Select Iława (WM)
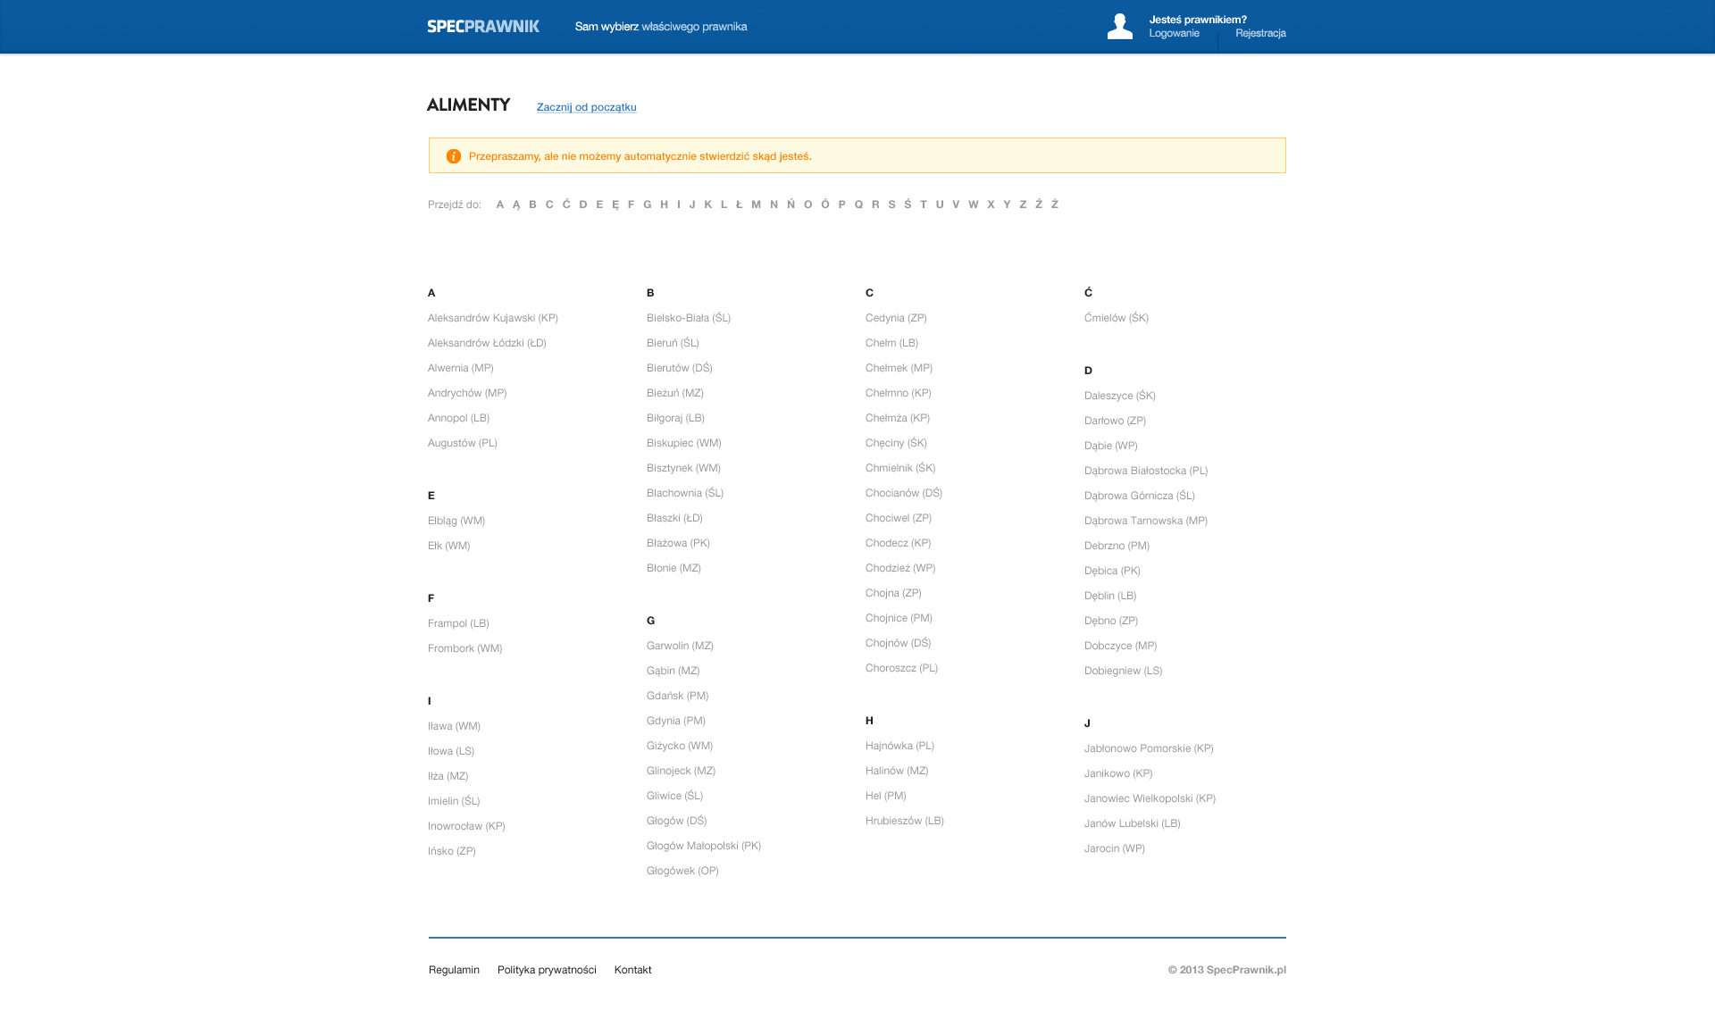The height and width of the screenshot is (1027, 1715). point(455,726)
